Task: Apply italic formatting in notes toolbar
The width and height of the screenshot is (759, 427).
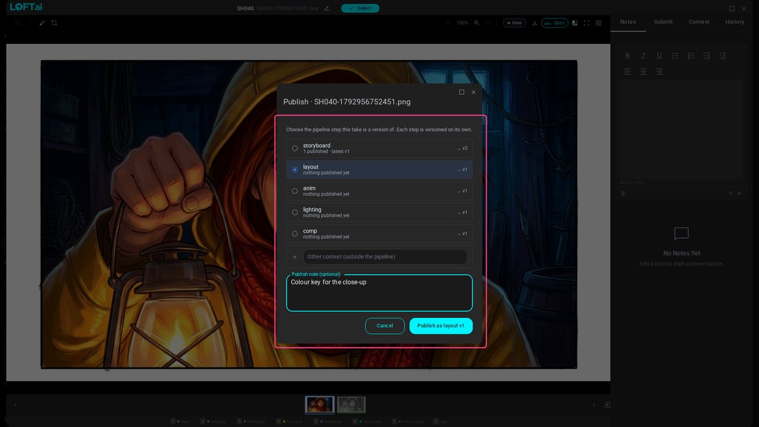Action: tap(643, 56)
